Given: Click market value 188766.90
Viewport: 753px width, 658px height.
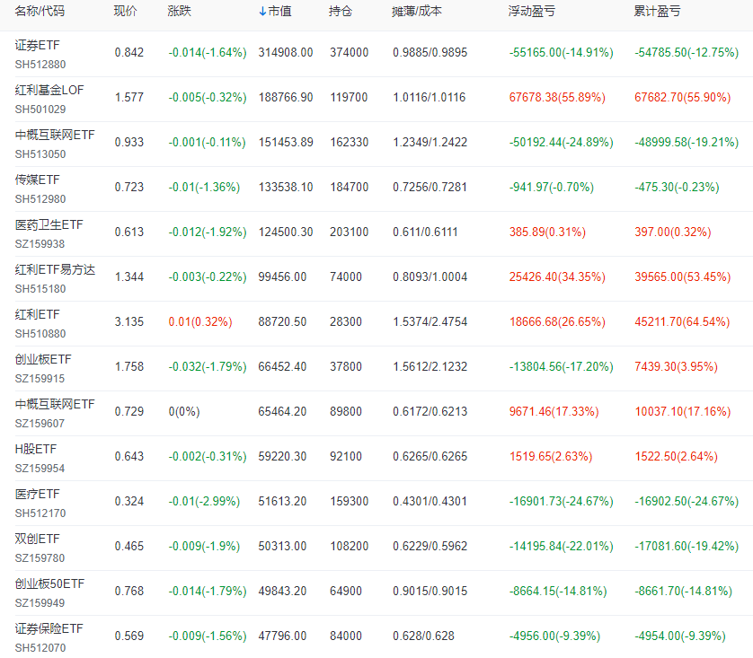Looking at the screenshot, I should 286,97.
